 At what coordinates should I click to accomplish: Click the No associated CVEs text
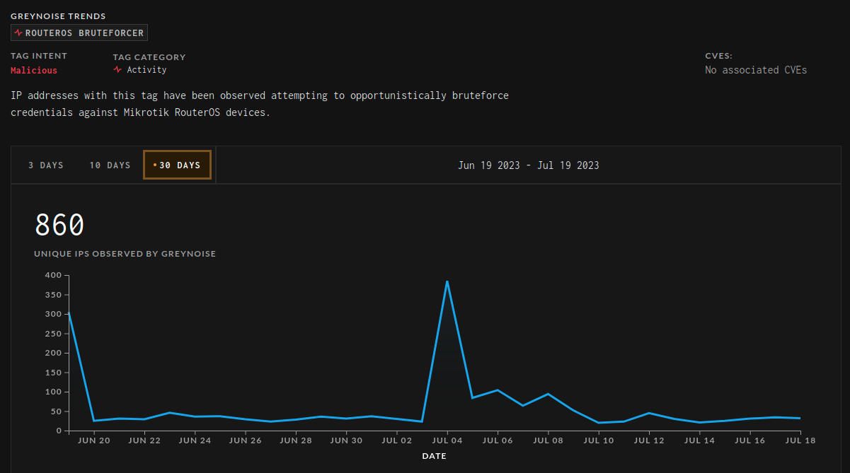coord(756,70)
